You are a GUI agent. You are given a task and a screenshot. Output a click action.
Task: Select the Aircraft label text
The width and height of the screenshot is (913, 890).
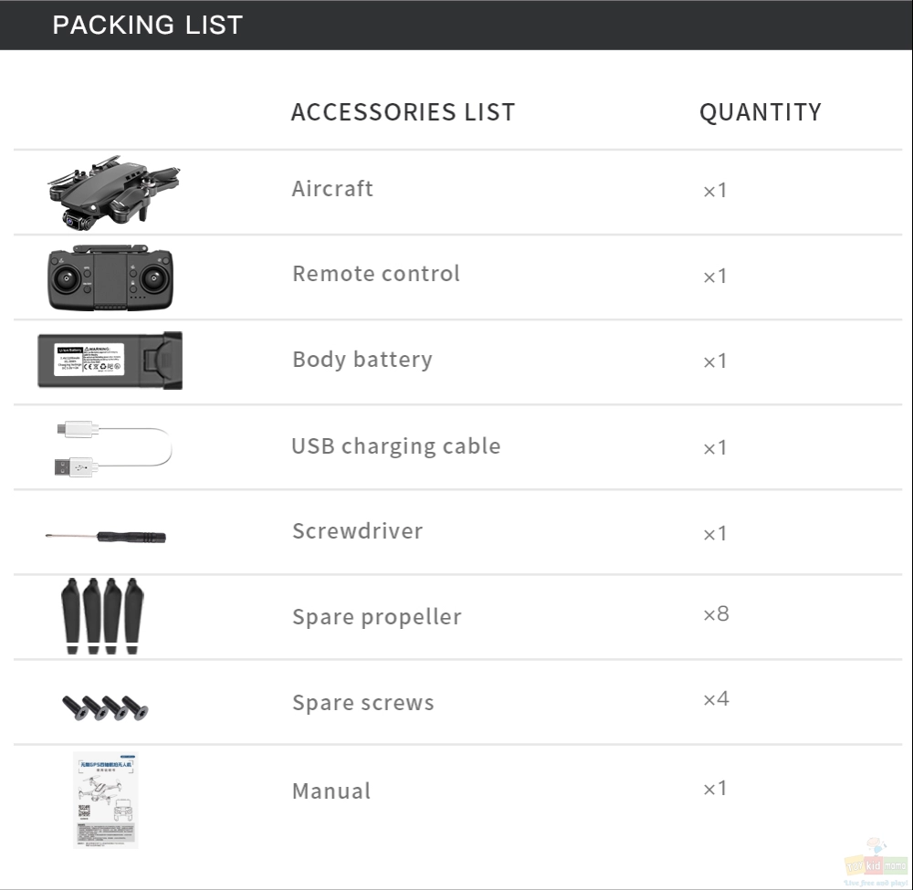332,189
